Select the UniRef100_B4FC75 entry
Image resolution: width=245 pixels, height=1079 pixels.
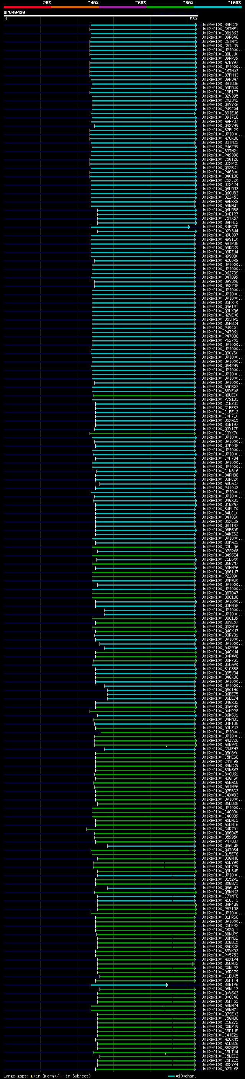coord(219,227)
